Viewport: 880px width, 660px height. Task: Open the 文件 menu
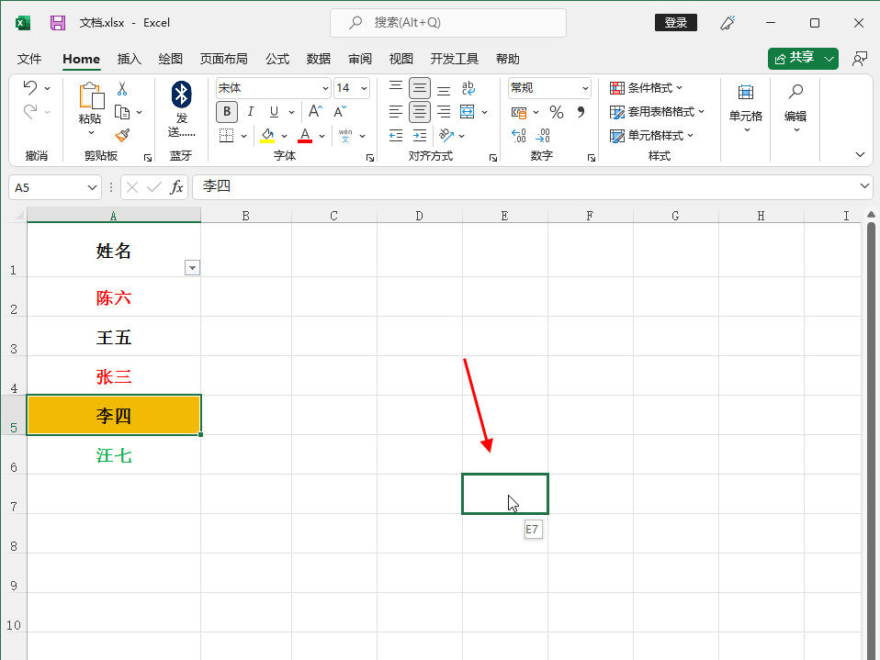(x=29, y=59)
